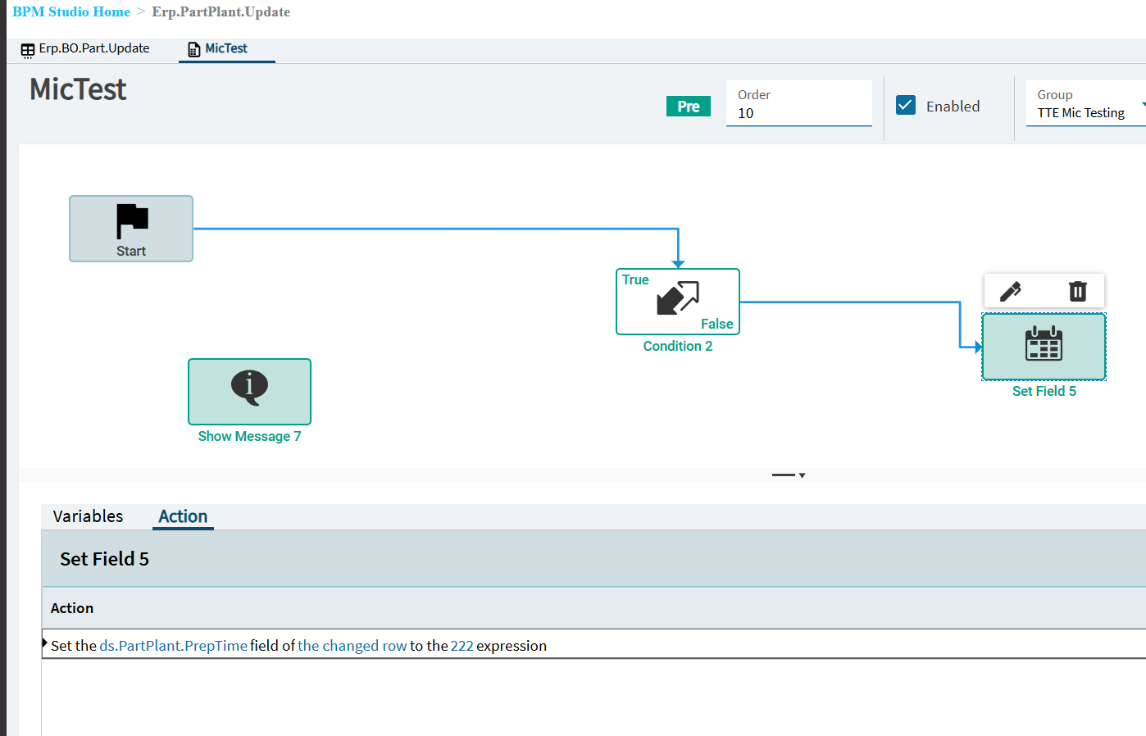The image size is (1146, 736).
Task: Delete node with the trash icon
Action: click(x=1078, y=291)
